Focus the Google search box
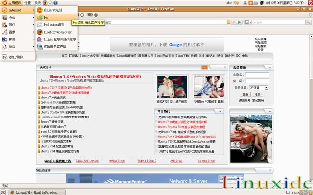 coord(279,22)
